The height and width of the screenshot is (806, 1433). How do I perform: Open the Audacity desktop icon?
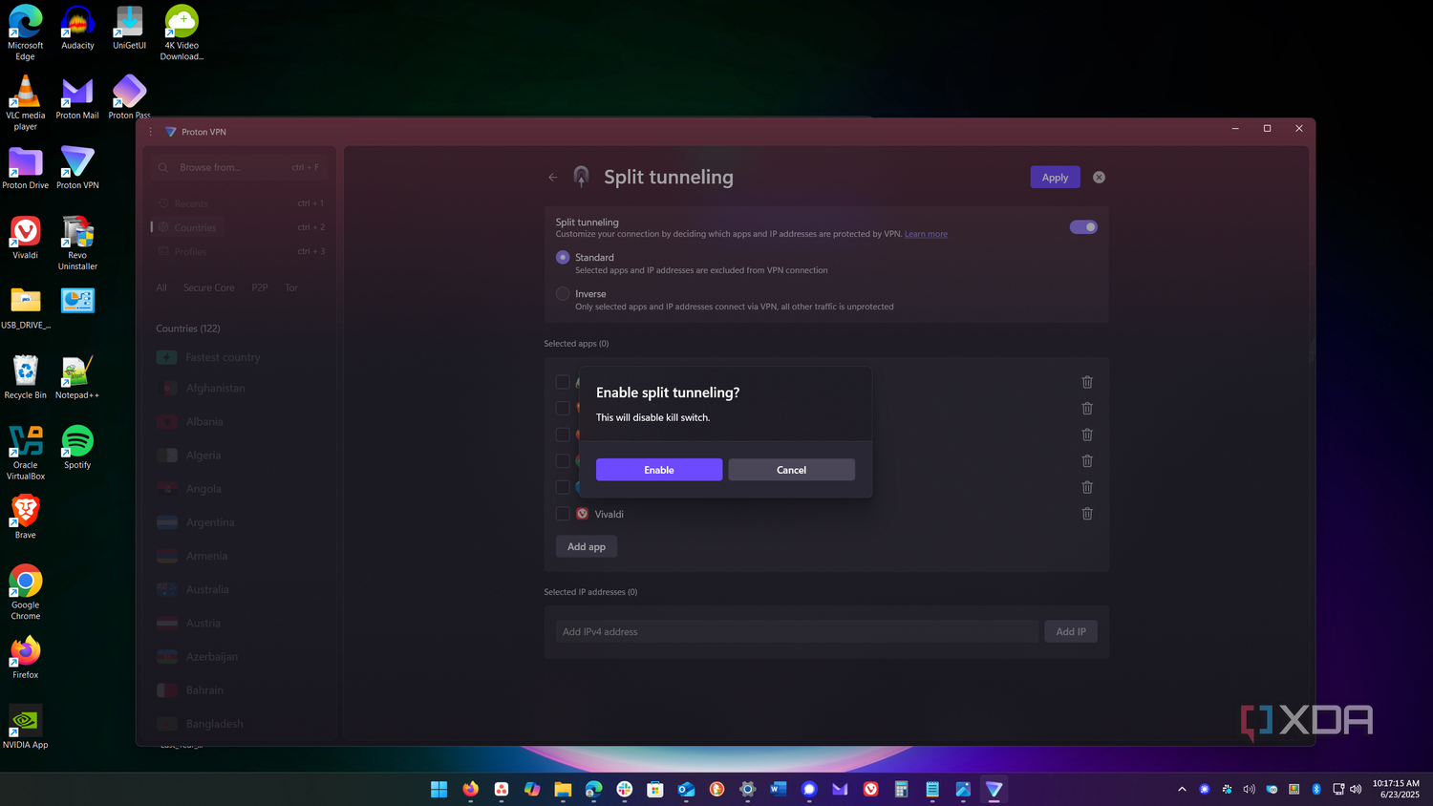click(77, 27)
